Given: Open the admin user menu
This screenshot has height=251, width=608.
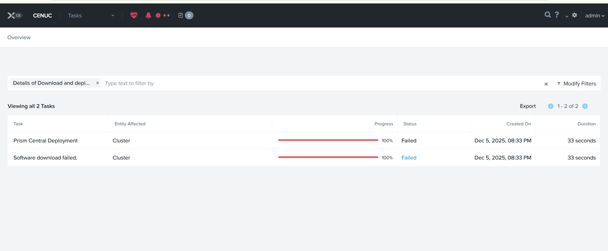Looking at the screenshot, I should tap(595, 16).
